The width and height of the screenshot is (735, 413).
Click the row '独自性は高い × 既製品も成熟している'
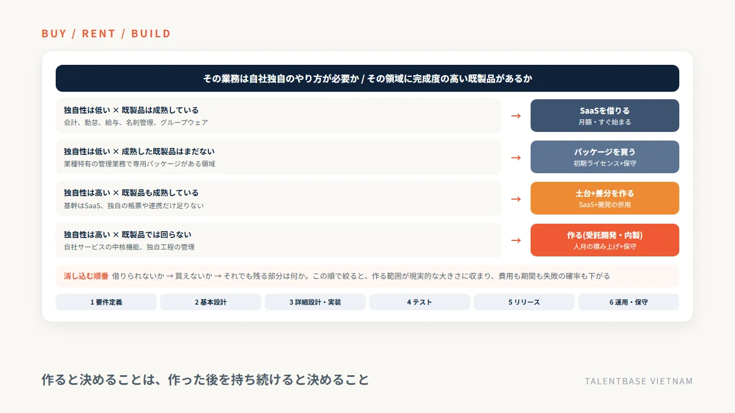pos(278,198)
